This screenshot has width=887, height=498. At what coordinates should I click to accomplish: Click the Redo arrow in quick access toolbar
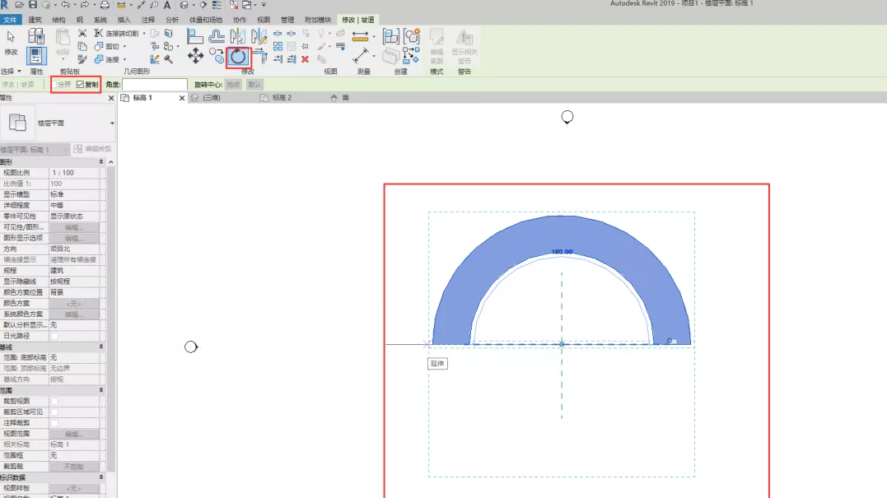tap(84, 5)
